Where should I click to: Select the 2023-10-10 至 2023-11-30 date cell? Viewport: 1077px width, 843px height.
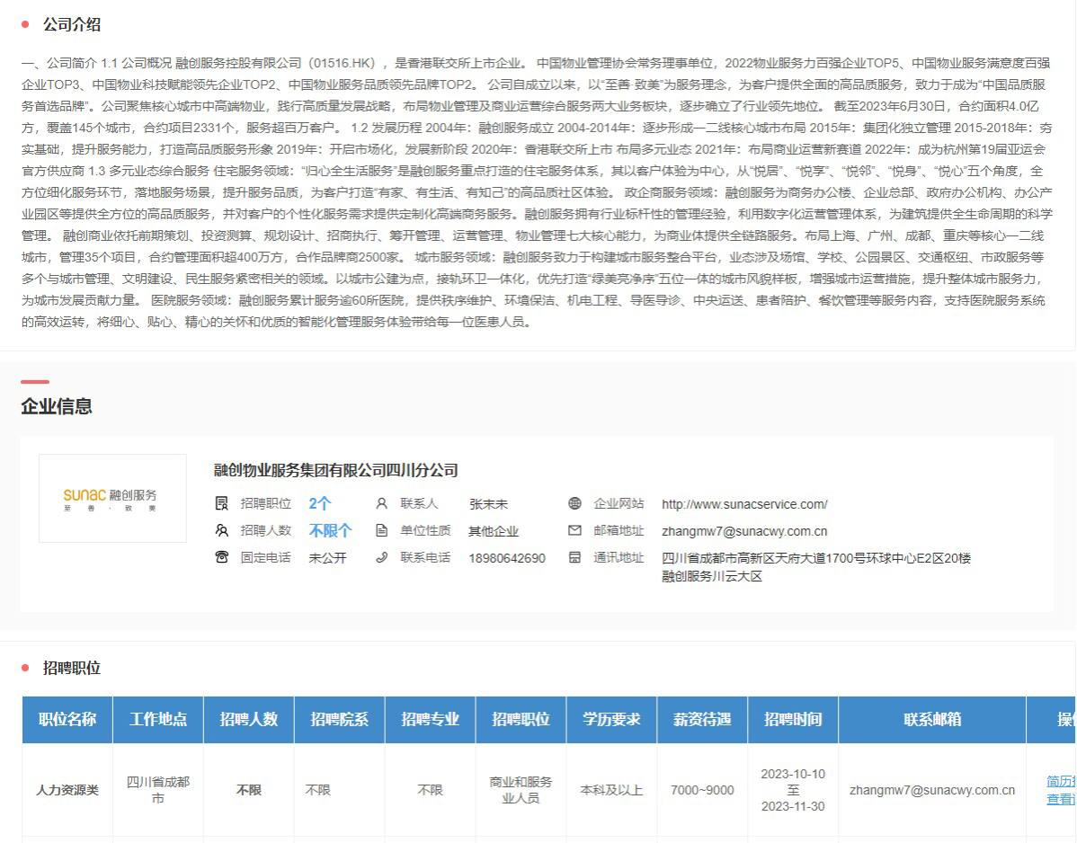click(793, 790)
